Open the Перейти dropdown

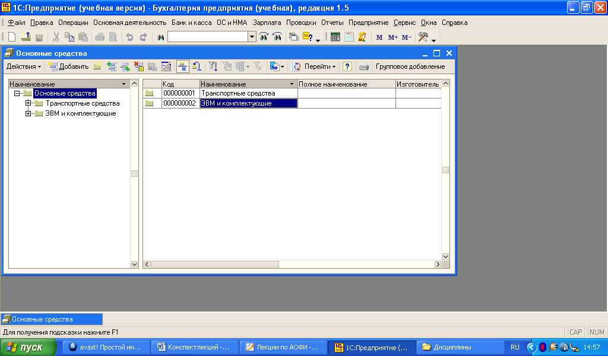click(x=319, y=66)
